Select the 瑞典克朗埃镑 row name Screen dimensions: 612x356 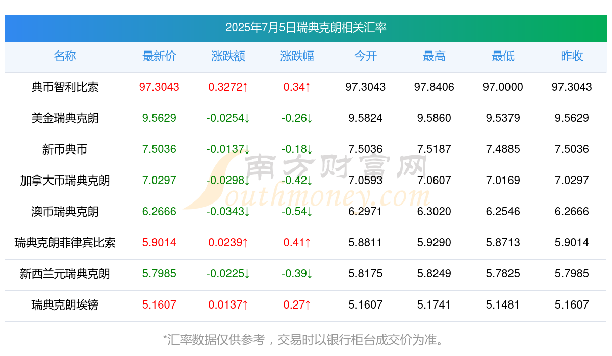65,305
